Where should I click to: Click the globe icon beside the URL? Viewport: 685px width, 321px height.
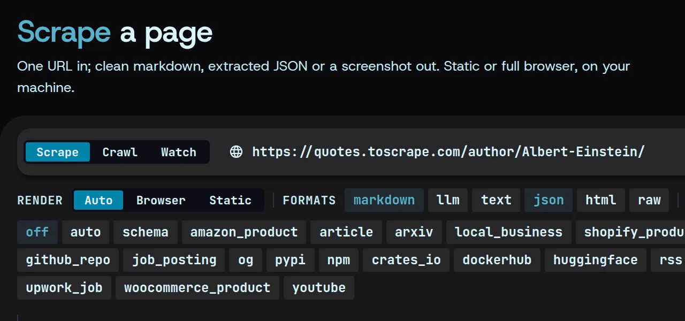click(x=236, y=152)
